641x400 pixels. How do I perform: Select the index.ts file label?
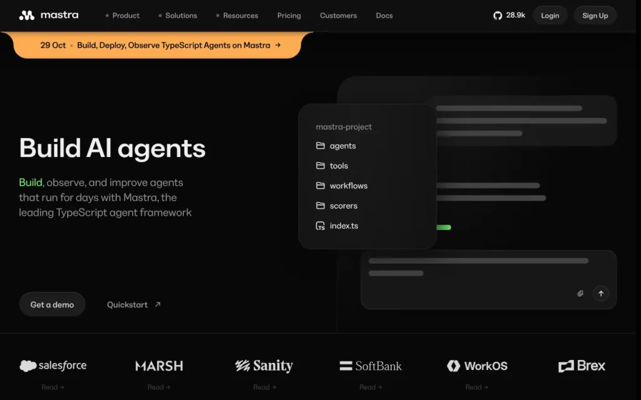[344, 226]
